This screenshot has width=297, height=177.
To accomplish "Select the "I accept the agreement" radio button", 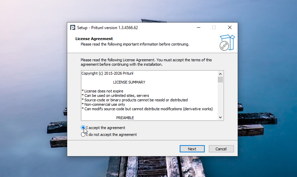I will pyautogui.click(x=83, y=128).
